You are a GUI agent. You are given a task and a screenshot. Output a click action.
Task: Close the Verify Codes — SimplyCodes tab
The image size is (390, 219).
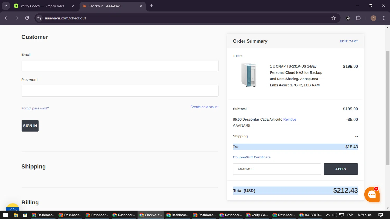pyautogui.click(x=73, y=6)
